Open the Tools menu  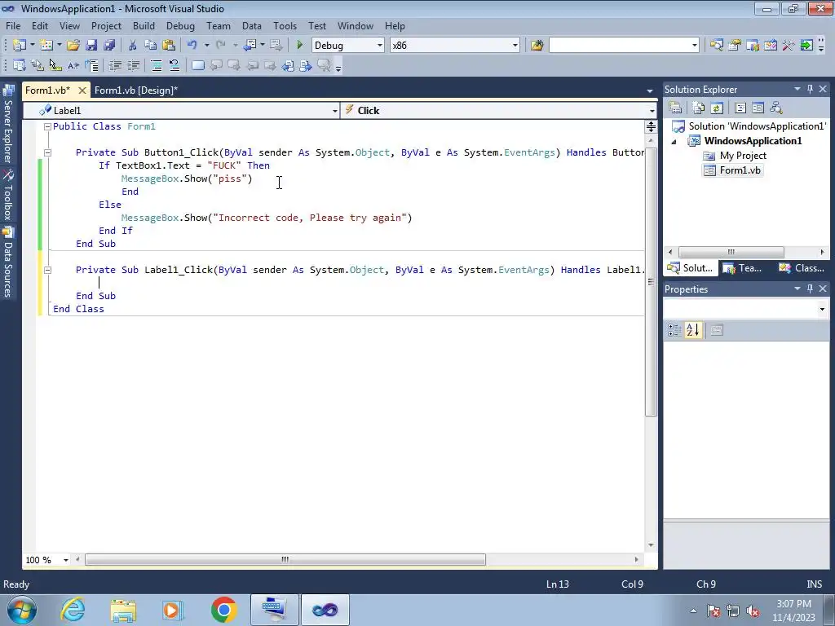(285, 25)
